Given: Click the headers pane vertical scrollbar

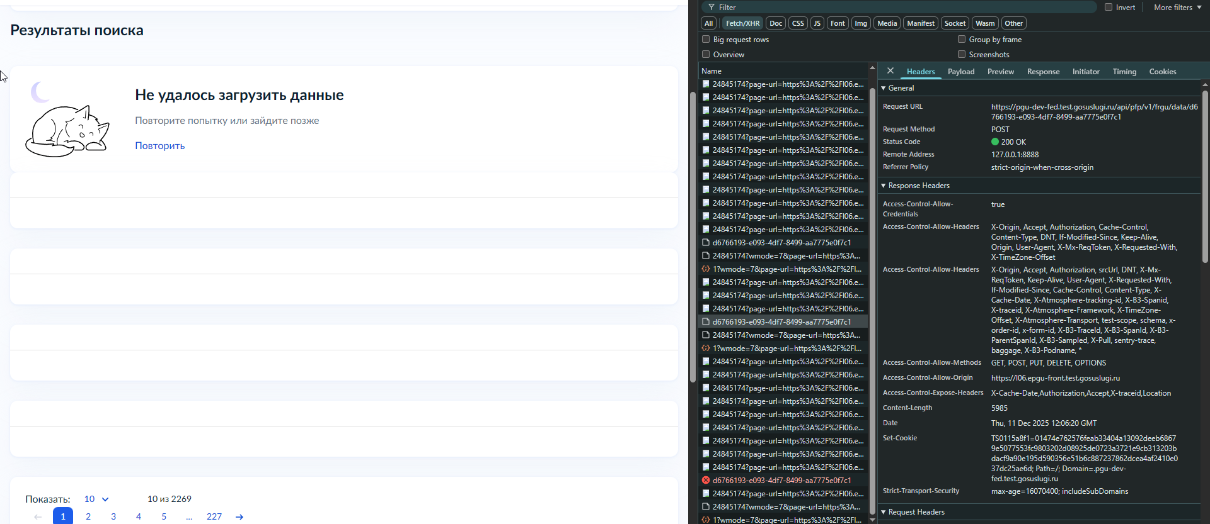Looking at the screenshot, I should pyautogui.click(x=1205, y=176).
